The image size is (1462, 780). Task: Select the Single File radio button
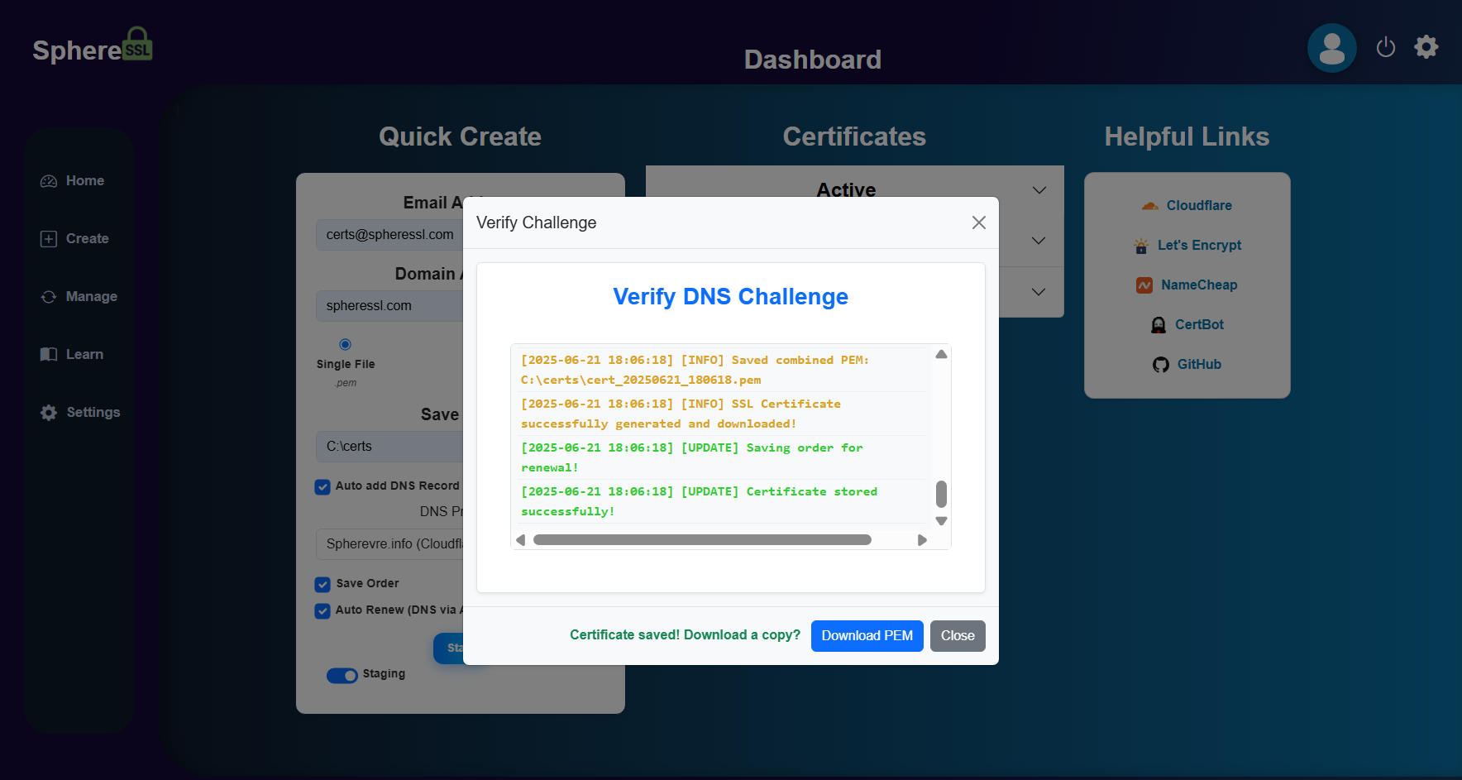(x=345, y=344)
